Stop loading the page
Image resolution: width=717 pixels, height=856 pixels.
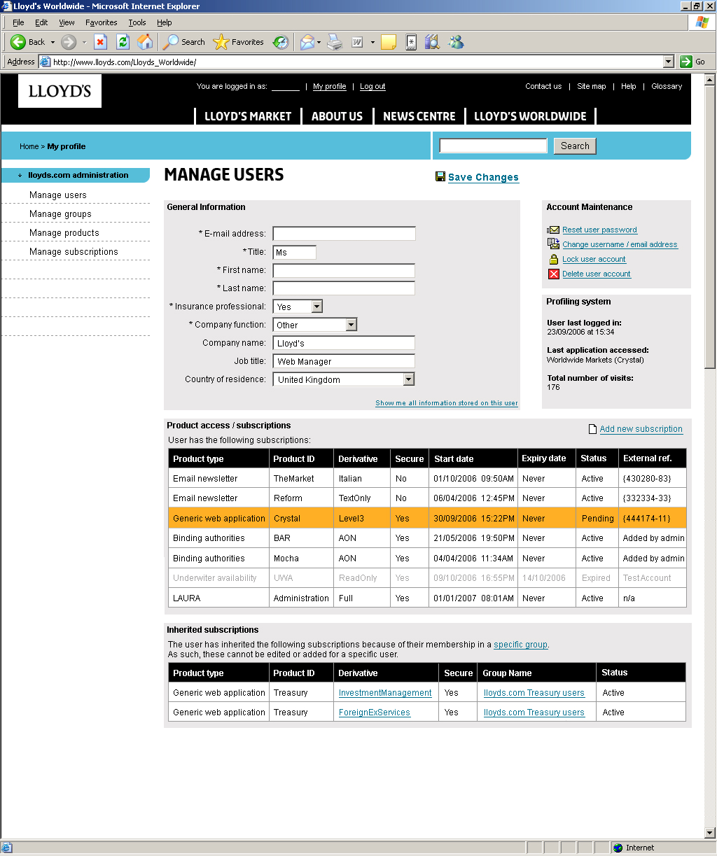(x=100, y=42)
